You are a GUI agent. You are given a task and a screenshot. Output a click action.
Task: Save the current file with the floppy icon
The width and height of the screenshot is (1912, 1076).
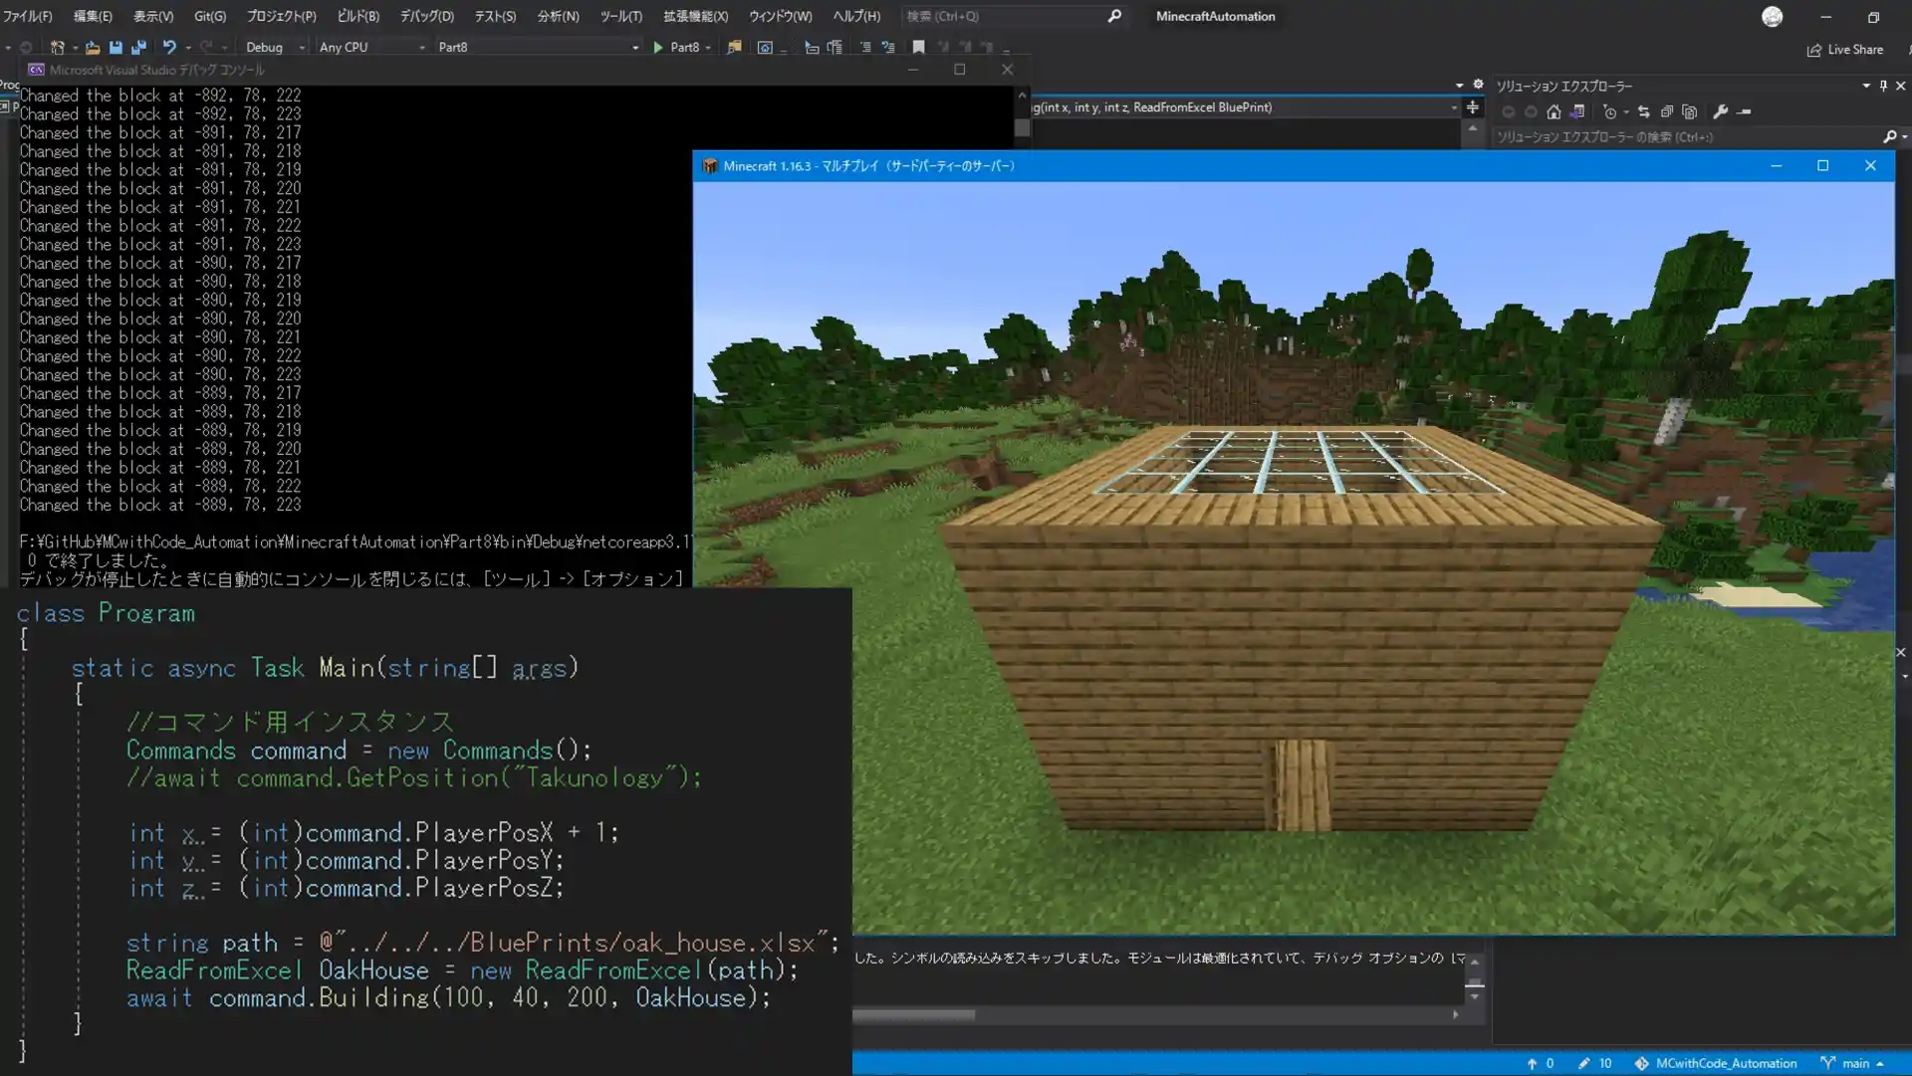coord(116,47)
